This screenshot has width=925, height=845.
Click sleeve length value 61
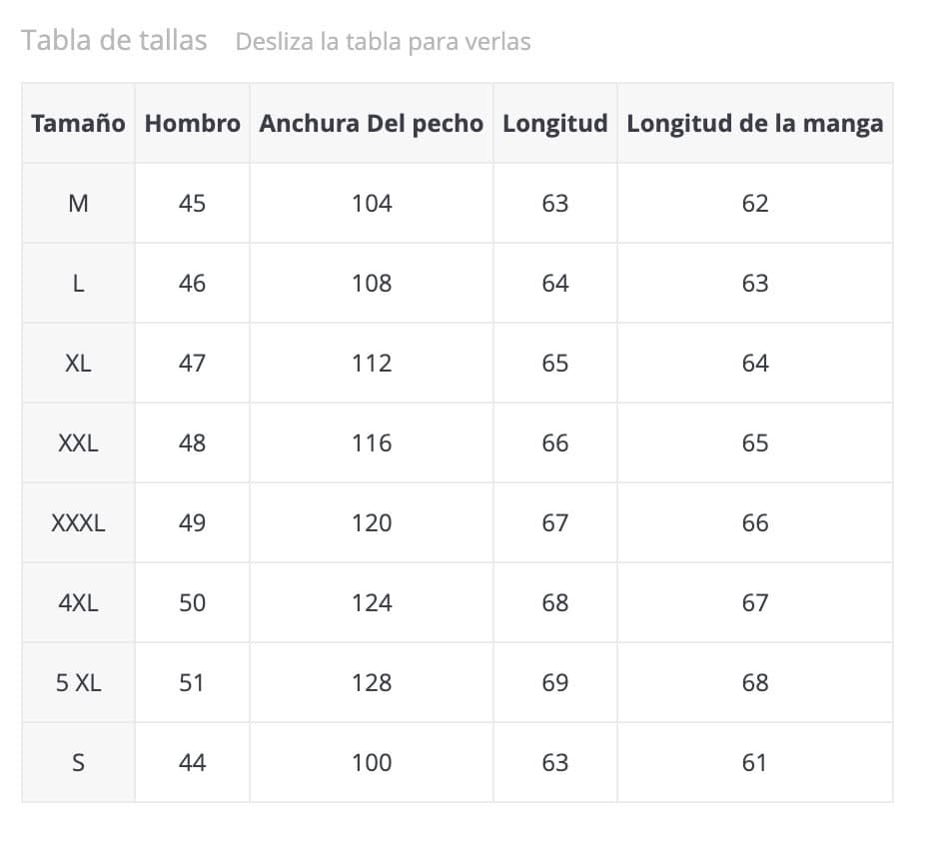tap(754, 763)
